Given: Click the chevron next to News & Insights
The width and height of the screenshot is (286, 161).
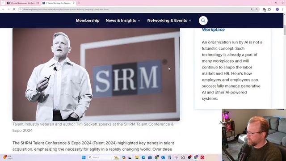Looking at the screenshot, I should click(x=139, y=21).
